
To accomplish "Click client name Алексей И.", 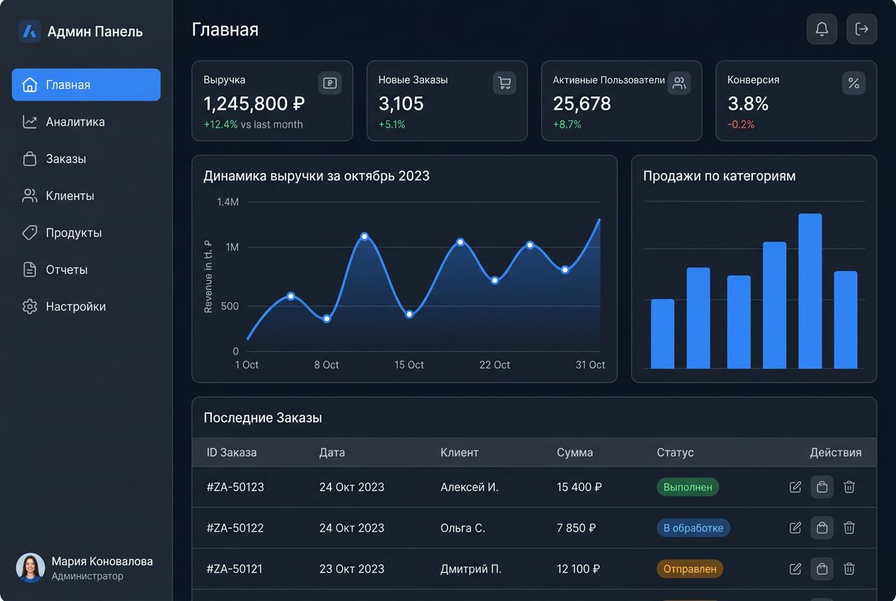I will pyautogui.click(x=469, y=487).
